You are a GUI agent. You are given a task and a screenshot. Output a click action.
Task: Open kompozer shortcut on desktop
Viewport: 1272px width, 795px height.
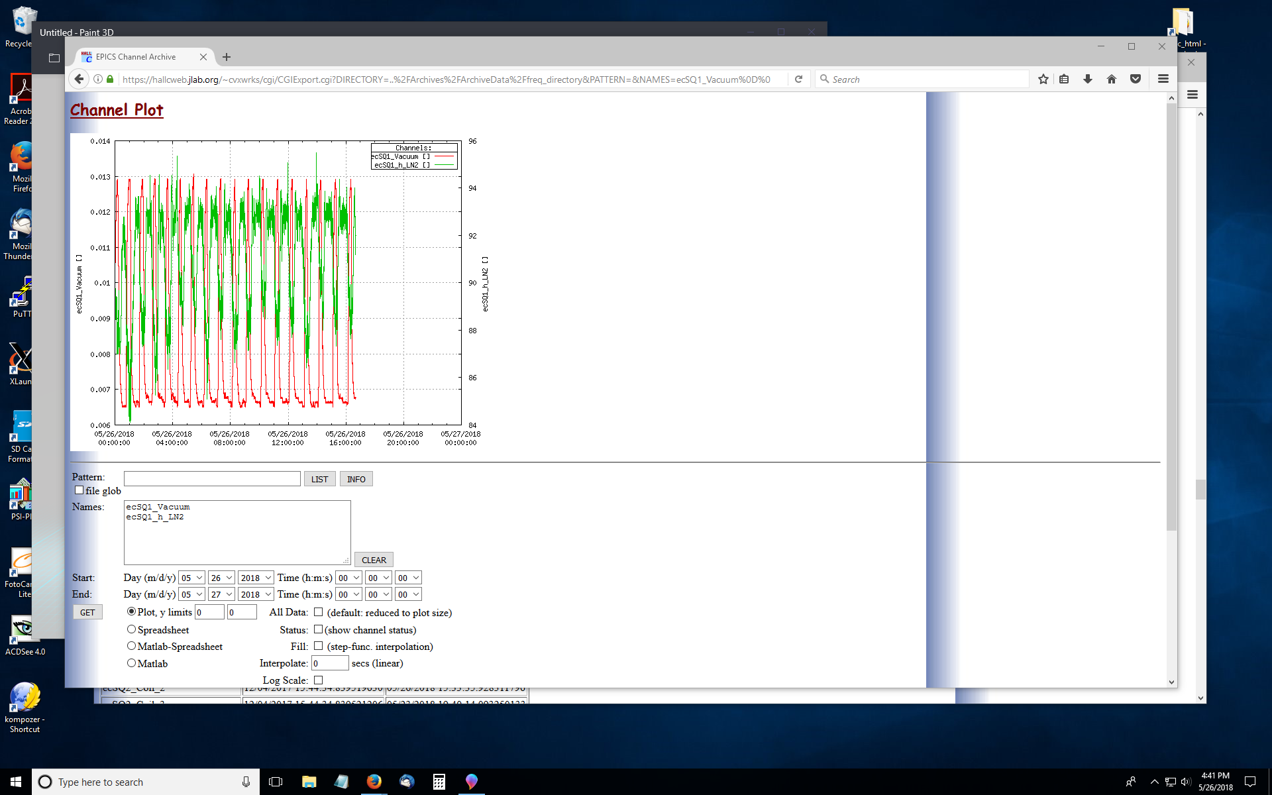point(25,708)
